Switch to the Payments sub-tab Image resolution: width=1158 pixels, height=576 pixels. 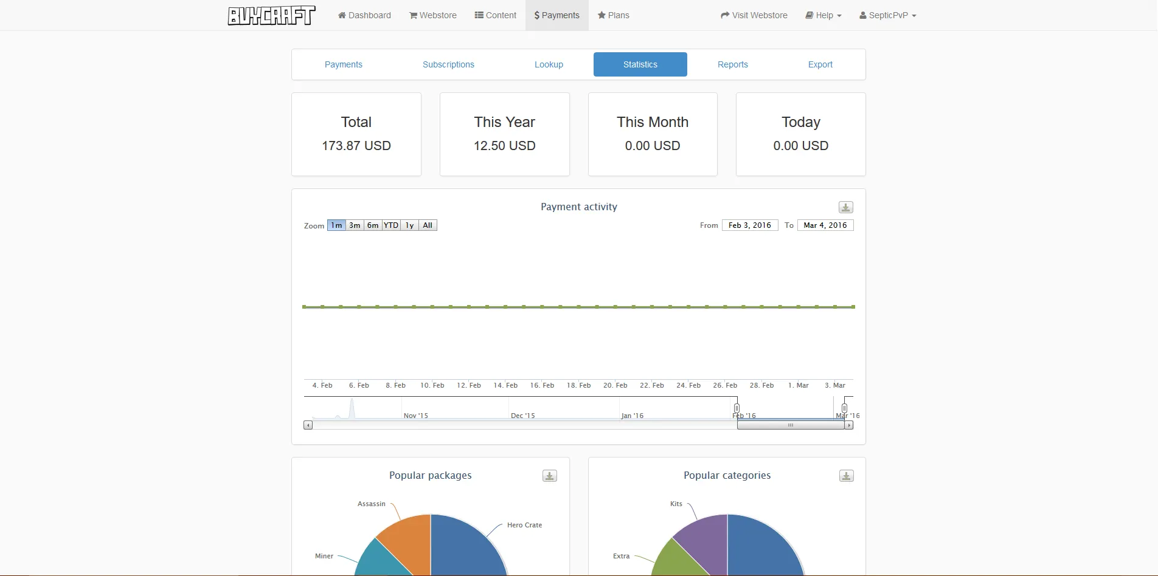coord(344,64)
